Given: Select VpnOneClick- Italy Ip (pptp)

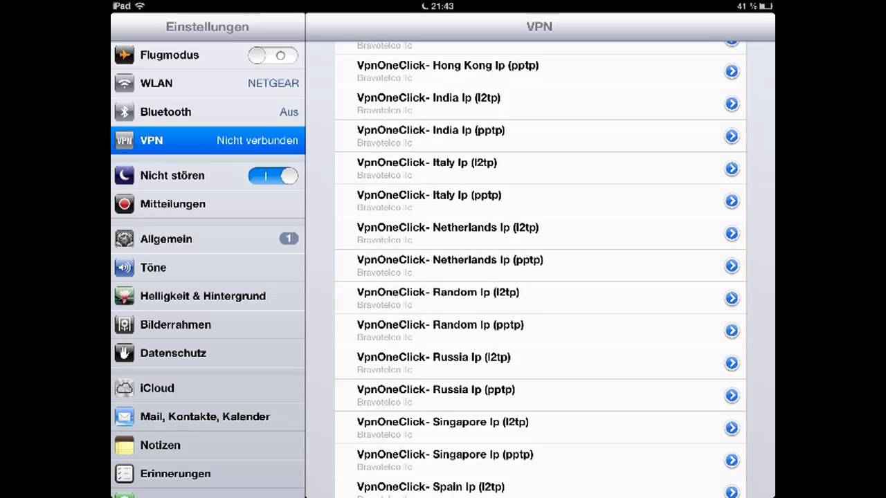Looking at the screenshot, I should (x=540, y=201).
